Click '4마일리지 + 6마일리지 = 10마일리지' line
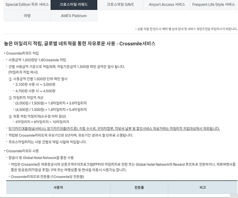The image size is (238, 198). point(42,122)
